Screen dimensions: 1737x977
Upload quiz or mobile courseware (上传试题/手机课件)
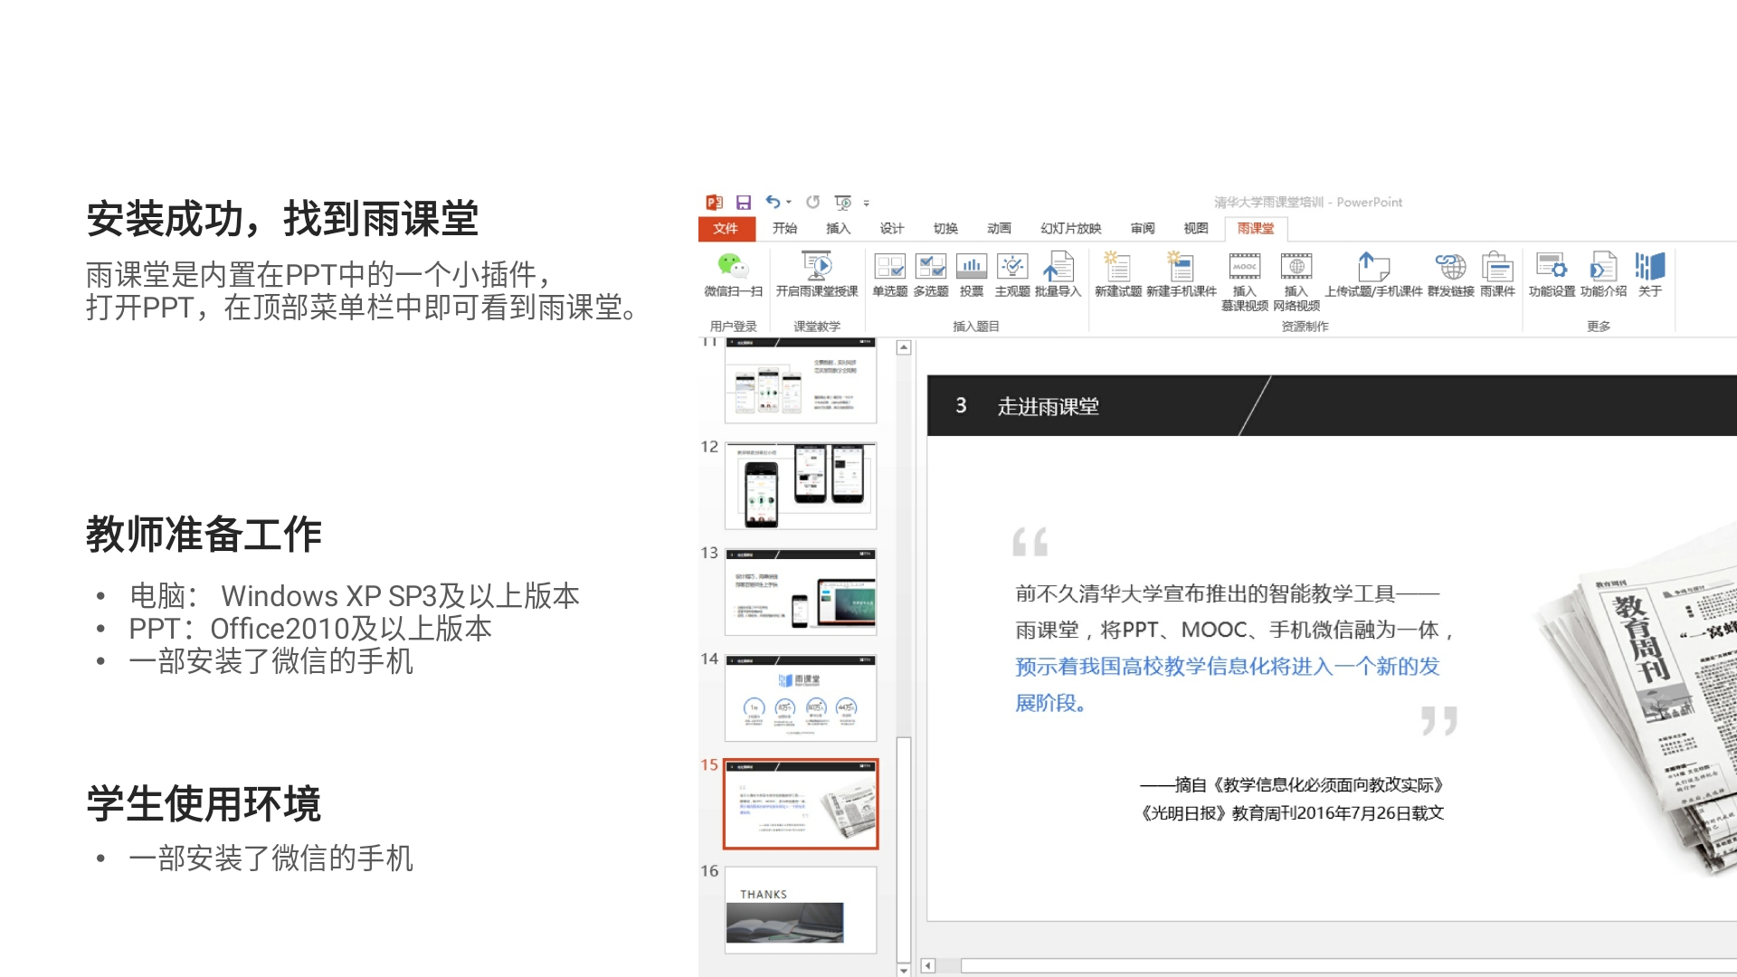point(1373,274)
